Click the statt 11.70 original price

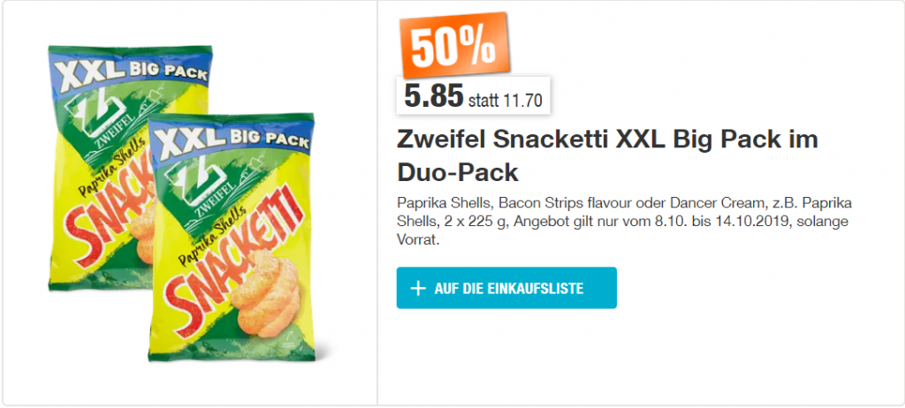(x=505, y=101)
